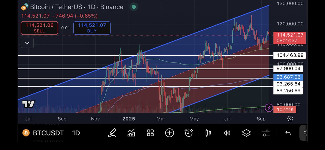Tap the green market status dot
This screenshot has width=325, height=150.
pyautogui.click(x=134, y=7)
